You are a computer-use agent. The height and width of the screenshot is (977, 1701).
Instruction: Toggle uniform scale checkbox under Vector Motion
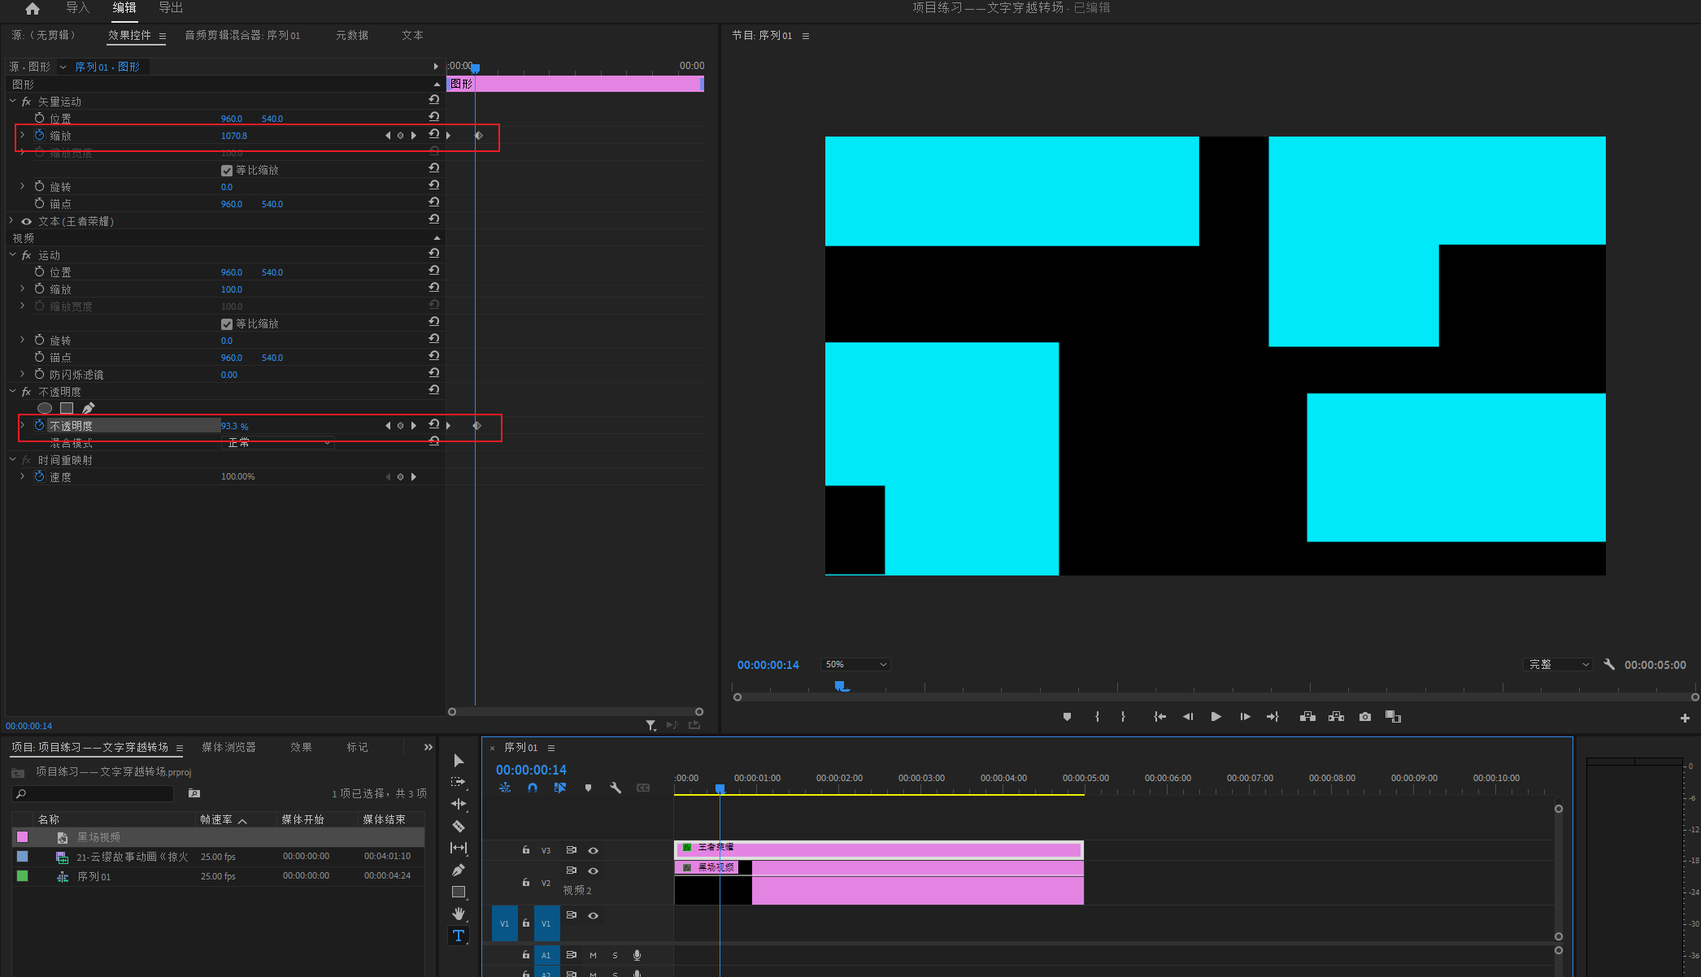pyautogui.click(x=227, y=171)
